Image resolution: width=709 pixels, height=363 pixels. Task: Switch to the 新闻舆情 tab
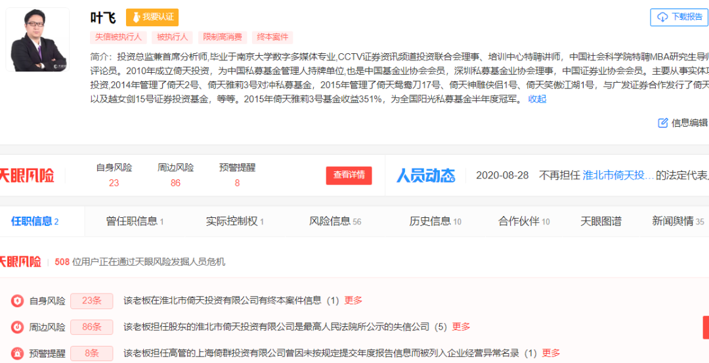(677, 221)
